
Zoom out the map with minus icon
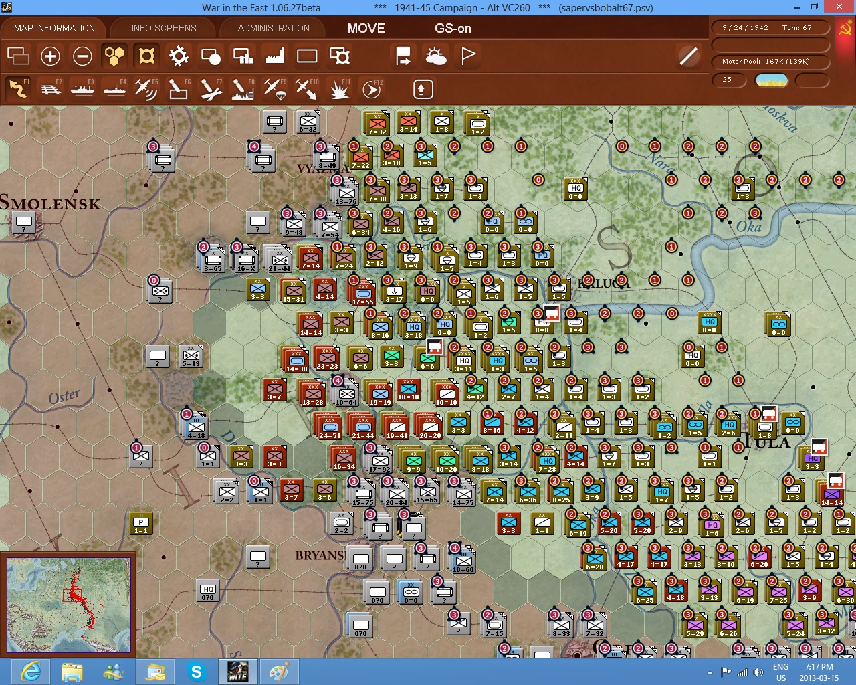click(82, 56)
